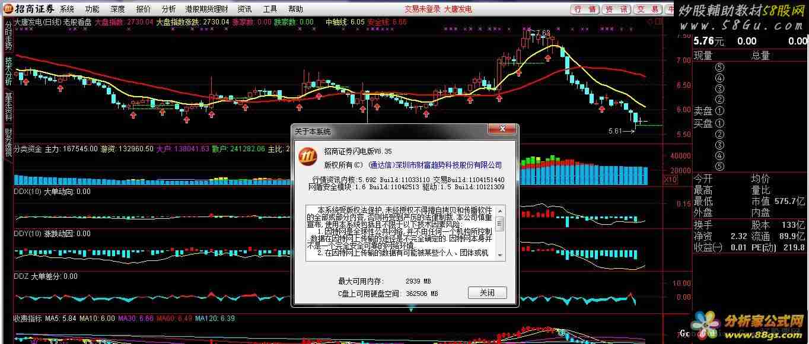Click the license agreement text area
Image resolution: width=809 pixels, height=344 pixels.
click(x=400, y=233)
